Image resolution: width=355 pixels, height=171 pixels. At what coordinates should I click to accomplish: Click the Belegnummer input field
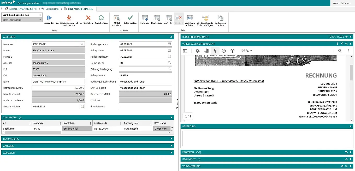(145, 75)
